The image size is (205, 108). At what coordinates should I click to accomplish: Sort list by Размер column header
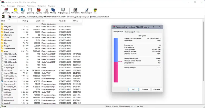click(23, 21)
